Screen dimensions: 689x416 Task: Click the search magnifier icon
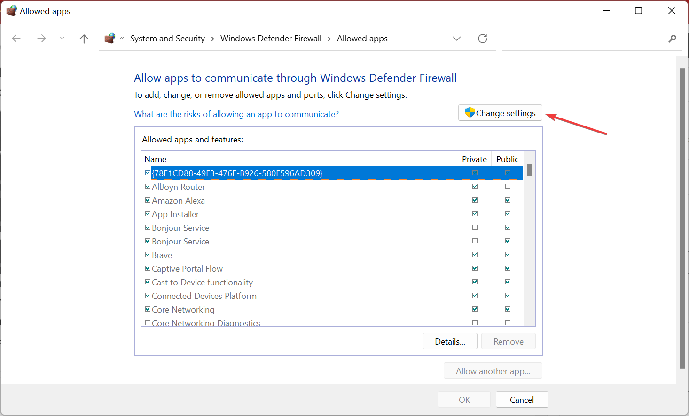click(x=673, y=39)
